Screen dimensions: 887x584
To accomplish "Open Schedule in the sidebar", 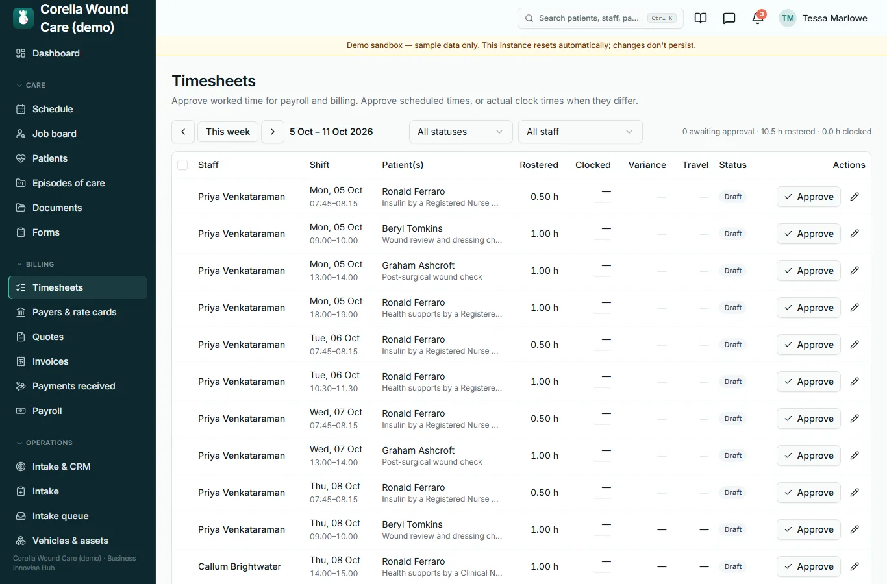I will [x=78, y=109].
